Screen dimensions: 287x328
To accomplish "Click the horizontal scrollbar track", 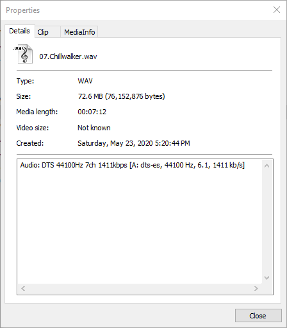I will click(x=140, y=289).
